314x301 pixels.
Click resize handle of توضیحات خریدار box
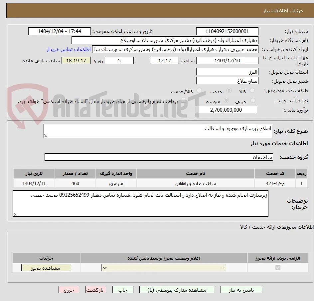click(15, 215)
